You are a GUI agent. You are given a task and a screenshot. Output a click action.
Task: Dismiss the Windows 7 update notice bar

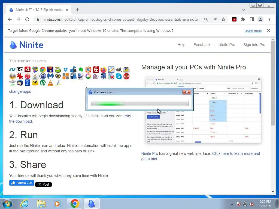tap(268, 30)
